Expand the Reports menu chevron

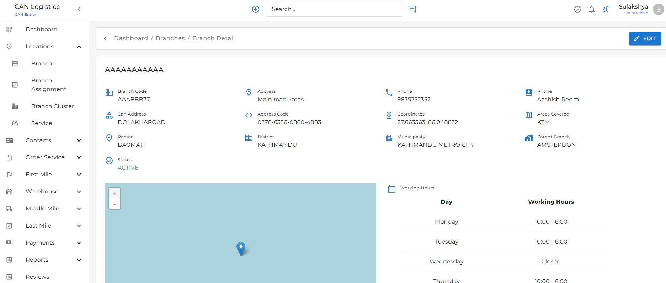pyautogui.click(x=79, y=260)
